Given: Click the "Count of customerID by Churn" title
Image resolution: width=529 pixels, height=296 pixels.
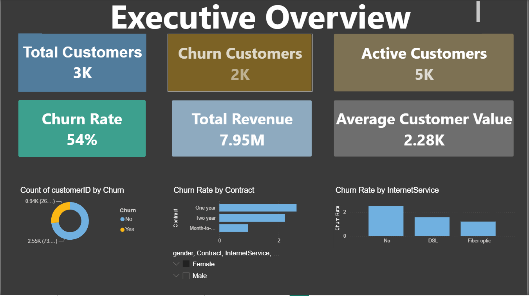Looking at the screenshot, I should pyautogui.click(x=72, y=190).
